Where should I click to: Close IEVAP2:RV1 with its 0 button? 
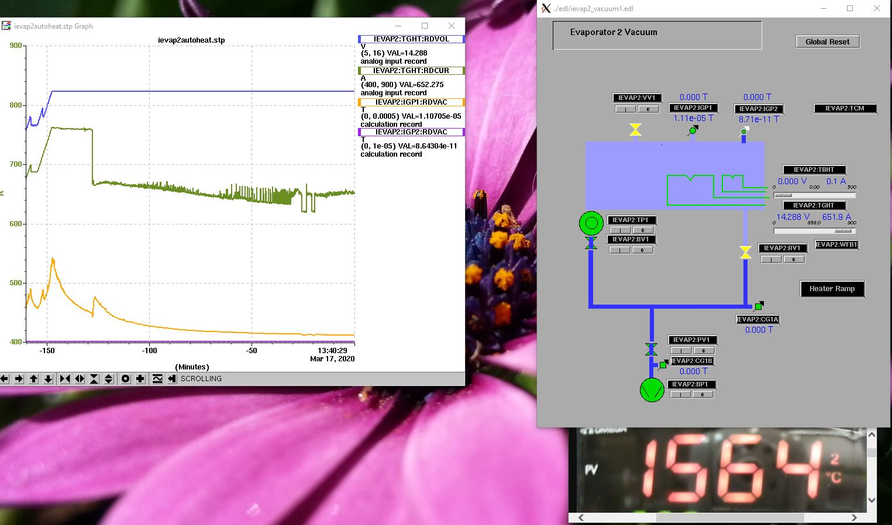tap(794, 259)
